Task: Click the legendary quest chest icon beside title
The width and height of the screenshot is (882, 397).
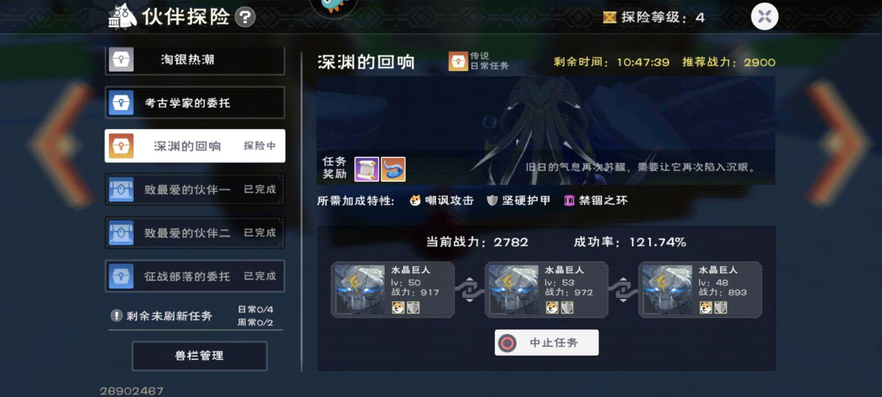Action: 458,61
